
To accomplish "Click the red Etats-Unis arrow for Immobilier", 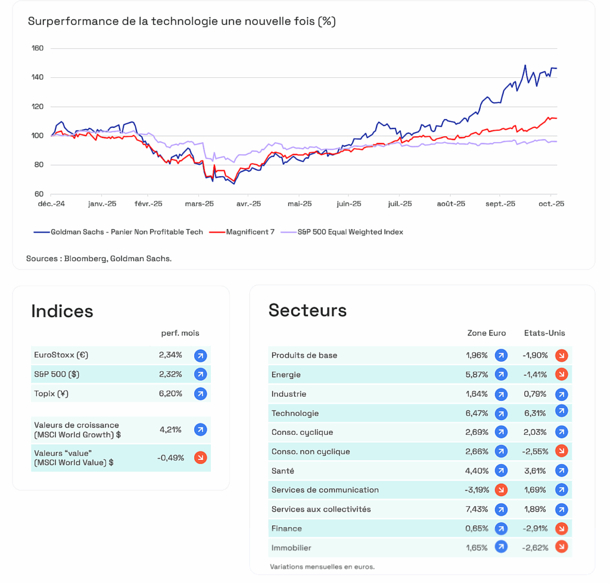I will (x=561, y=547).
